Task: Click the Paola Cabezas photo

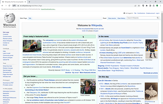Action: [x=88, y=86]
